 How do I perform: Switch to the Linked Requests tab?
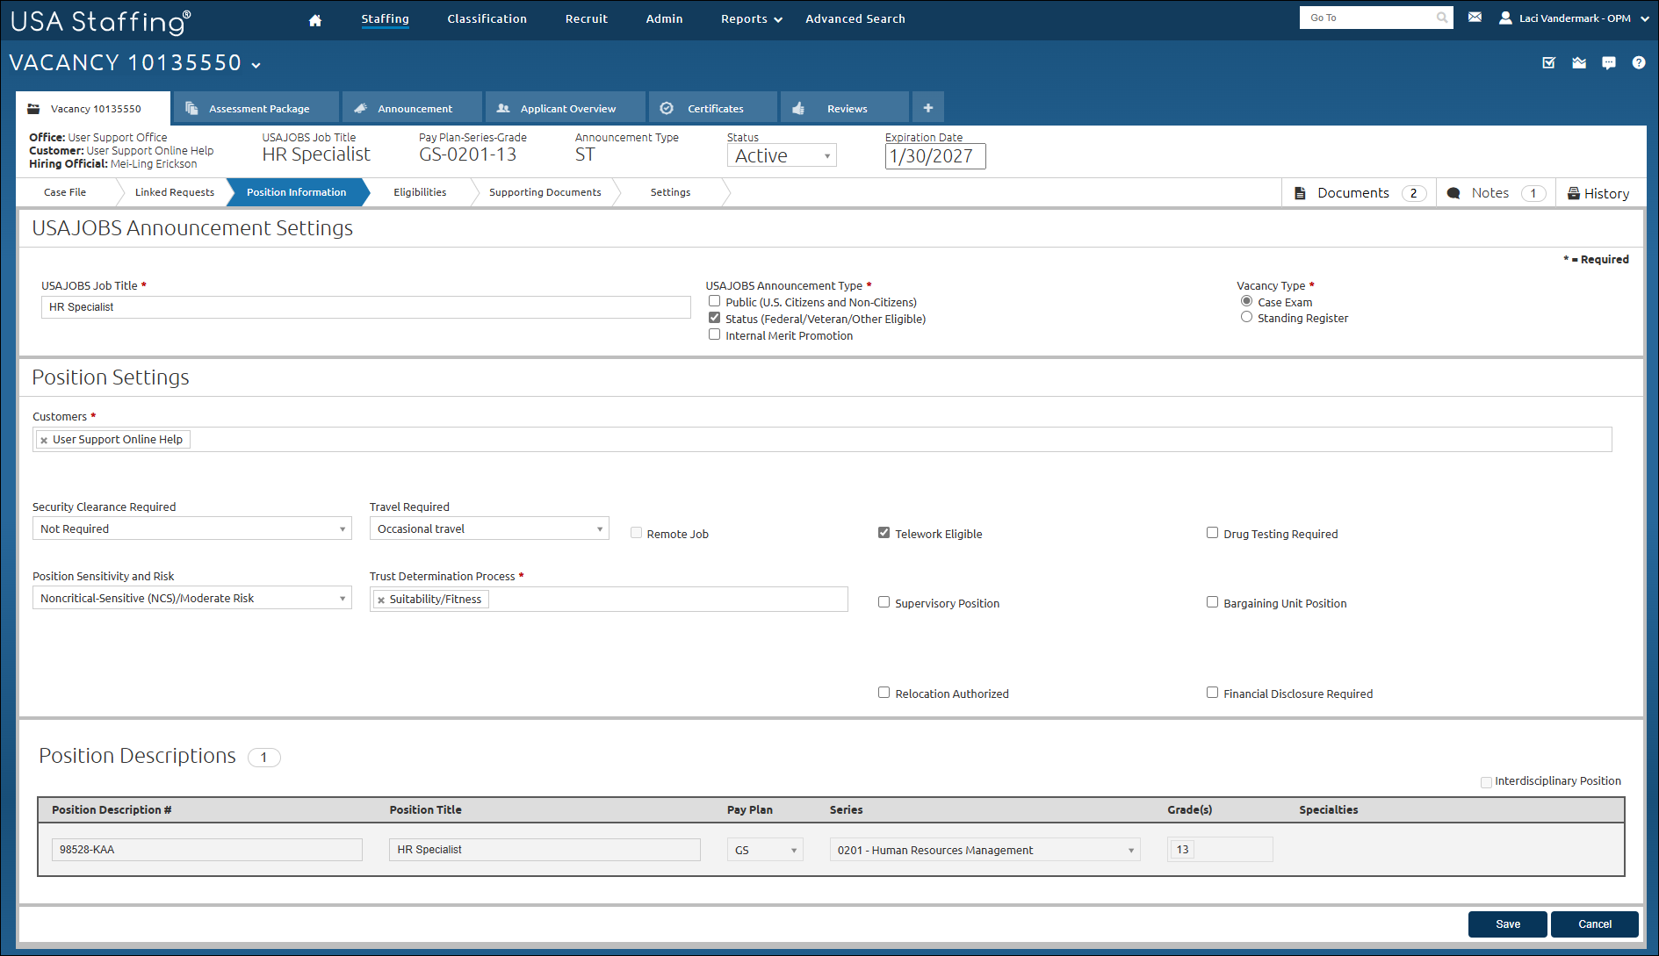pyautogui.click(x=174, y=192)
